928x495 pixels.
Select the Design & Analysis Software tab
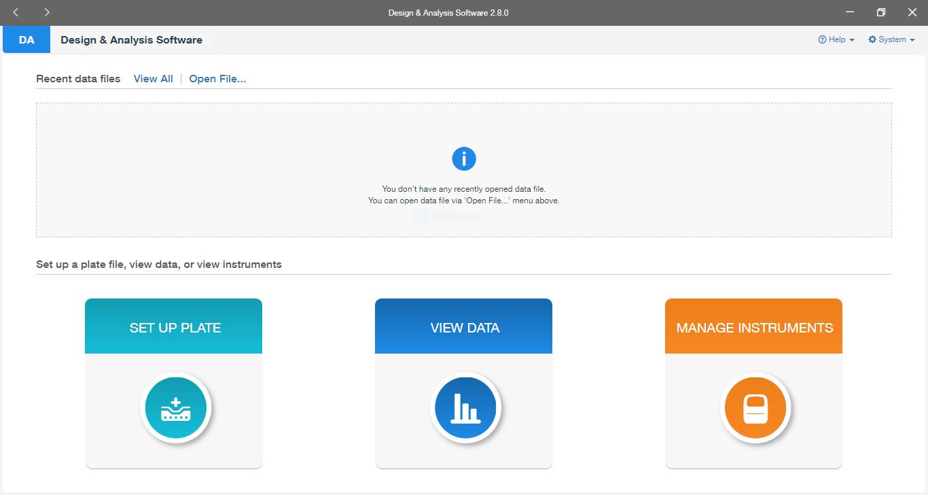(132, 39)
